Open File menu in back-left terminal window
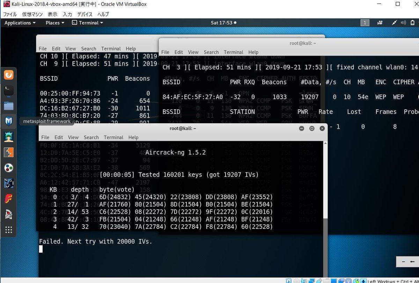The image size is (419, 283). 43,49
